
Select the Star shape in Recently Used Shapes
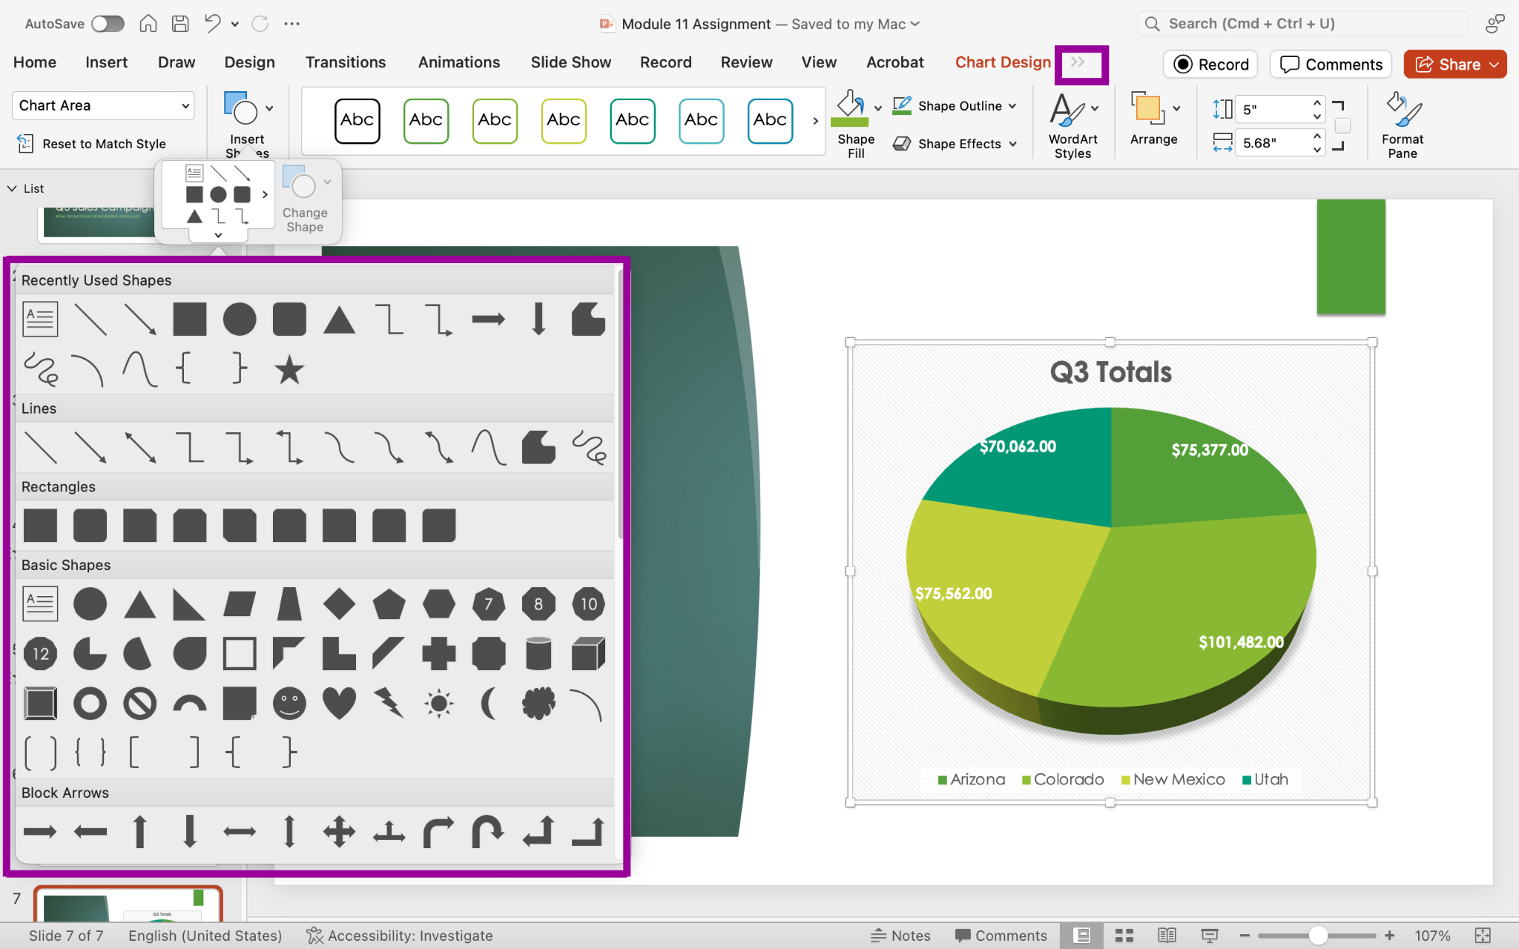coord(289,369)
